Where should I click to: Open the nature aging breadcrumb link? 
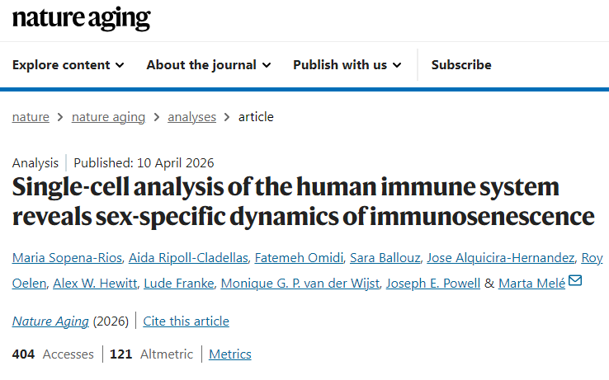point(108,117)
